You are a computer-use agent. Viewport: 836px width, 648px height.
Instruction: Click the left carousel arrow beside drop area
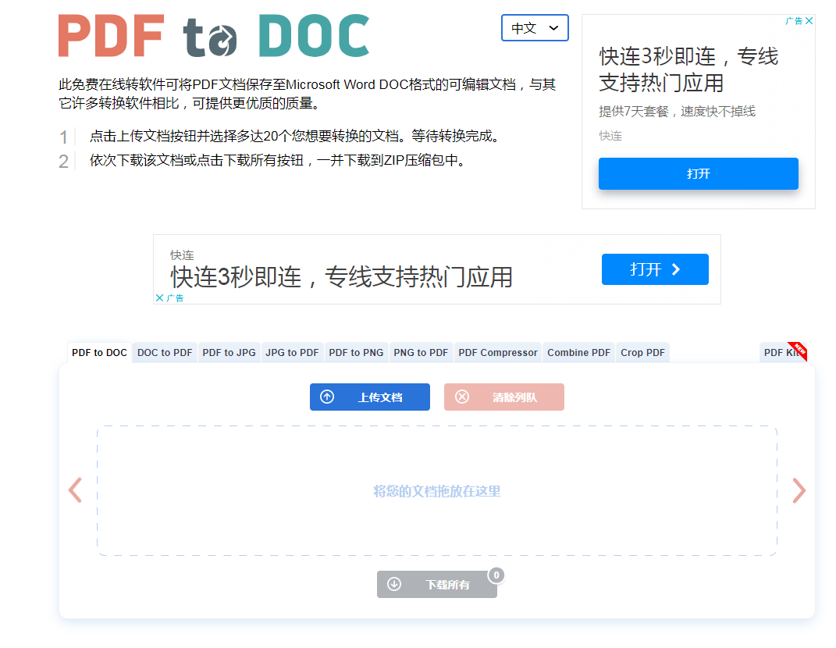pos(74,490)
